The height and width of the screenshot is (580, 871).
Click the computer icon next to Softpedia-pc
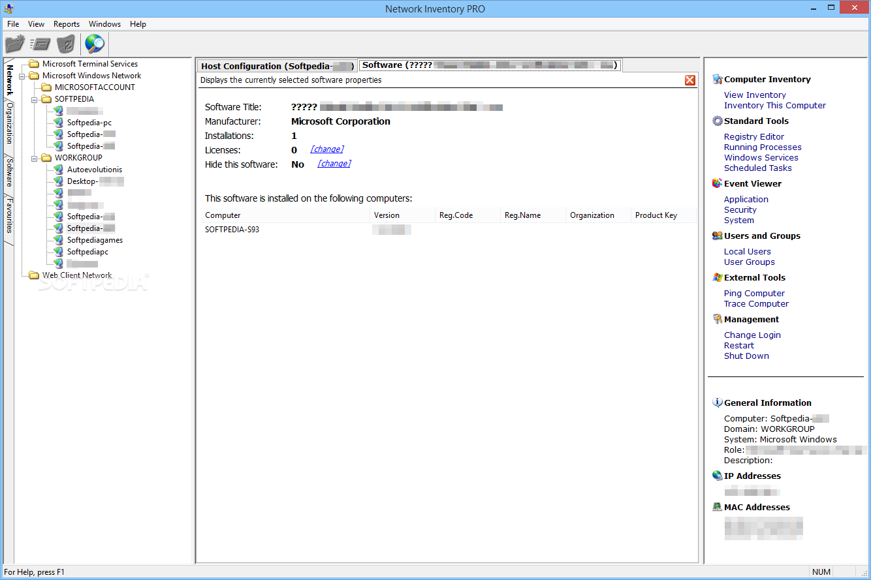pos(59,123)
